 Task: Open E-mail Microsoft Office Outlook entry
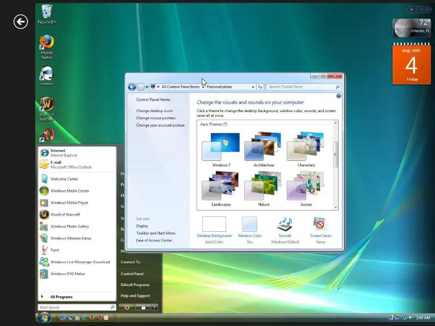77,165
